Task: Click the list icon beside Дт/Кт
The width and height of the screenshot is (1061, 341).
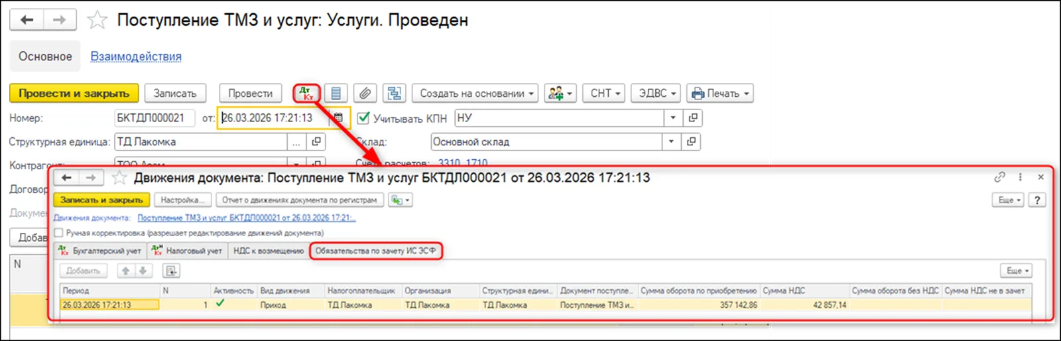Action: coord(336,94)
